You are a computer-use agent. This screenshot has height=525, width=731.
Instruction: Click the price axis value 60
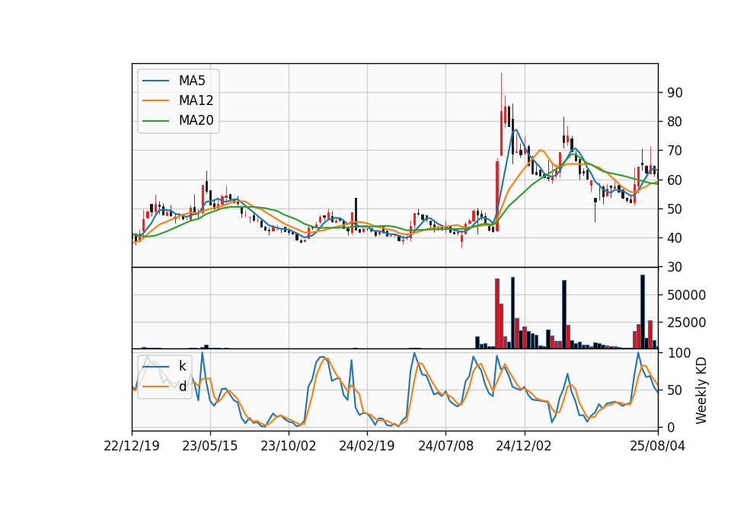(x=675, y=180)
